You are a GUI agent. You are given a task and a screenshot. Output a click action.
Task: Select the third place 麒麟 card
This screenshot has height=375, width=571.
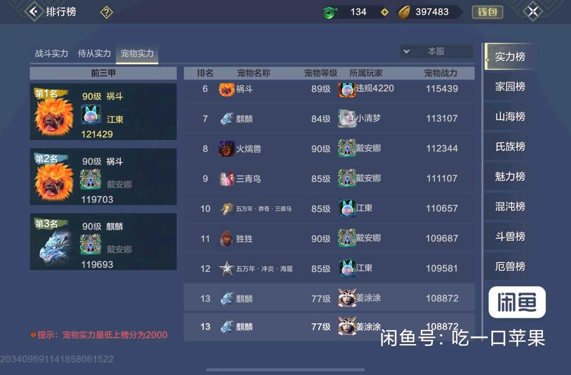(103, 242)
